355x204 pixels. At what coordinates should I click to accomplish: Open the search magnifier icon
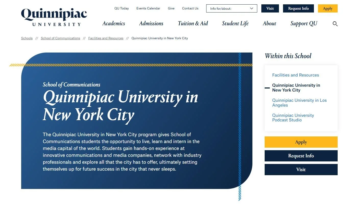click(335, 24)
